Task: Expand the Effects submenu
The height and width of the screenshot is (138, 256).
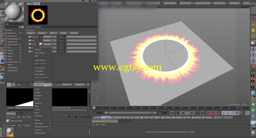Action: coord(43,120)
